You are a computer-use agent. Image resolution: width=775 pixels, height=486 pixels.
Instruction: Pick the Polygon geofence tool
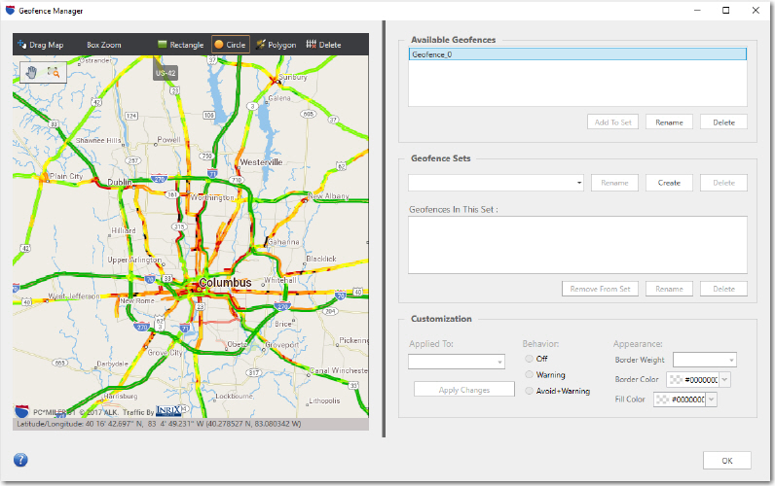276,45
